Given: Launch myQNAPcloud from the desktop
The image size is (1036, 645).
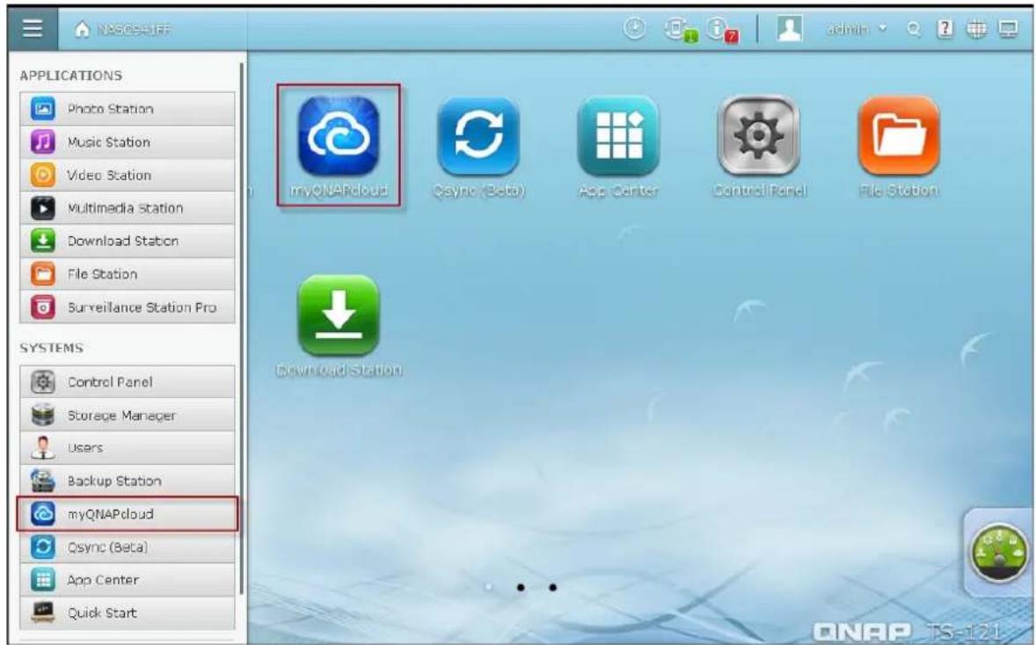Looking at the screenshot, I should click(339, 145).
